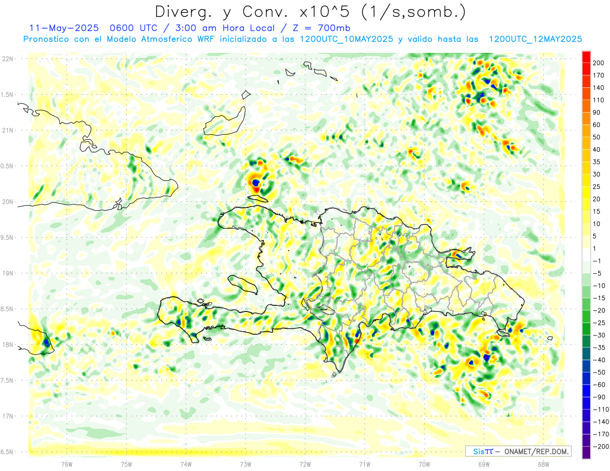Click the "-1" color bar value
Screen dimensions: 610x471
point(597,261)
